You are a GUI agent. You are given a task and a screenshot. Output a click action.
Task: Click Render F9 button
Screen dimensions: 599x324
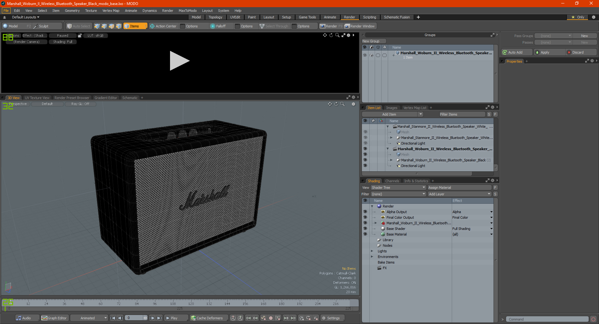331,26
